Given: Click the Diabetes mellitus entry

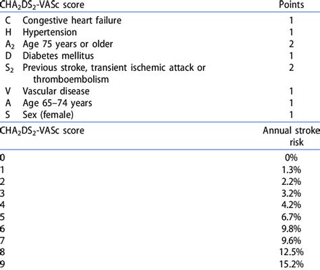Looking at the screenshot, I should [x=58, y=56].
